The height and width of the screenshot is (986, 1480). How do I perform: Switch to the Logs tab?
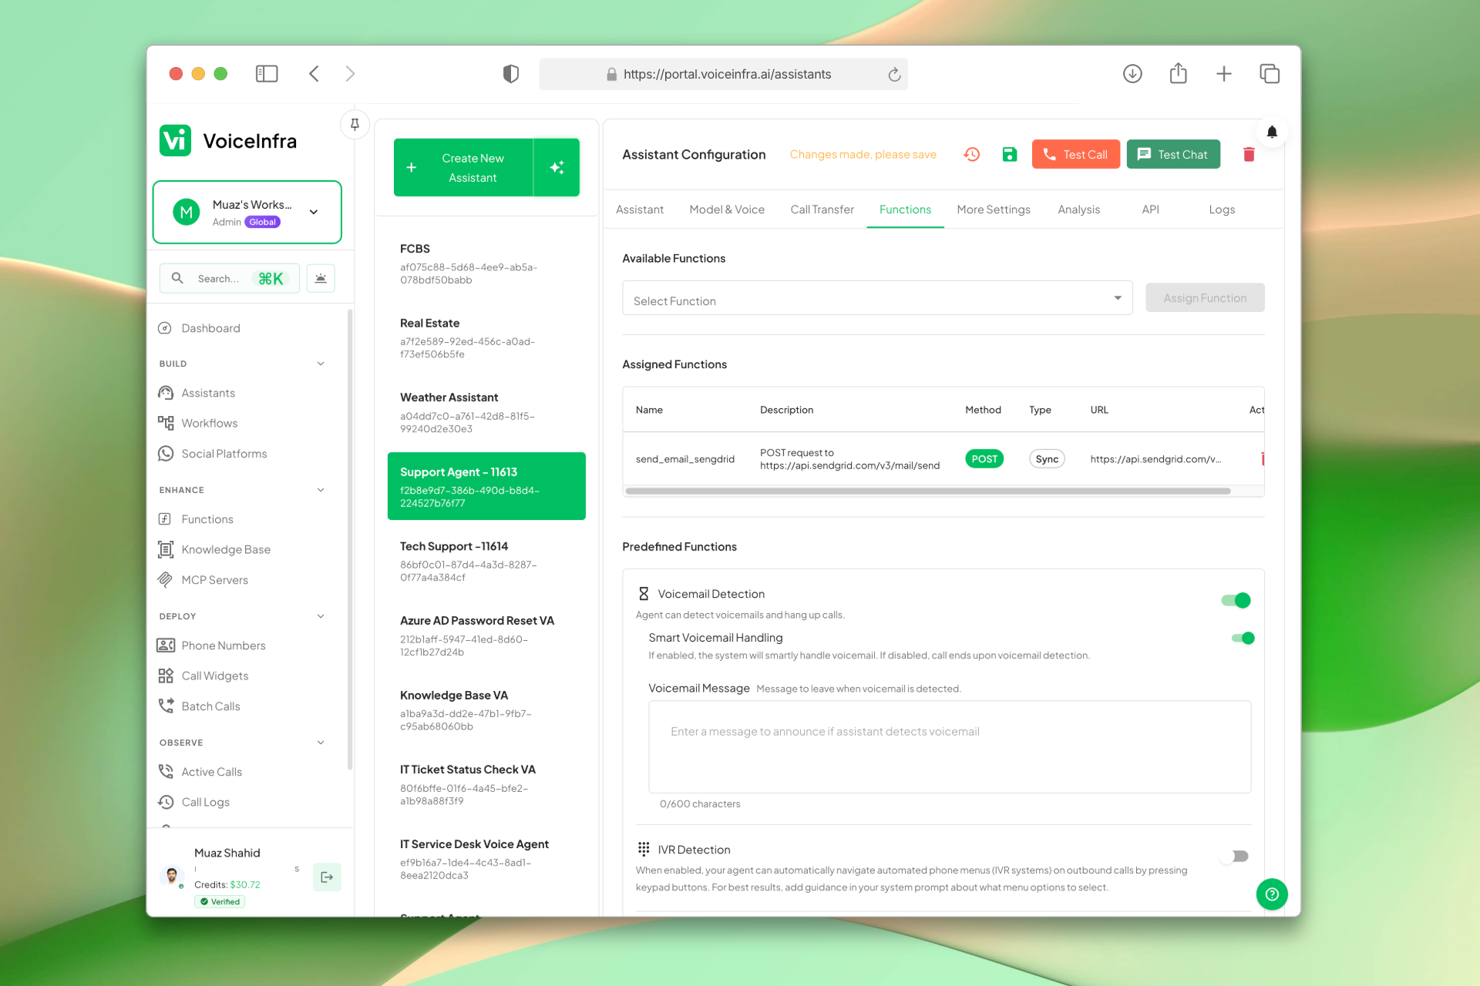[1222, 210]
